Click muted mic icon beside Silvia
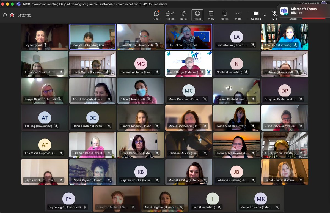This screenshot has width=330, height=213. [148, 99]
